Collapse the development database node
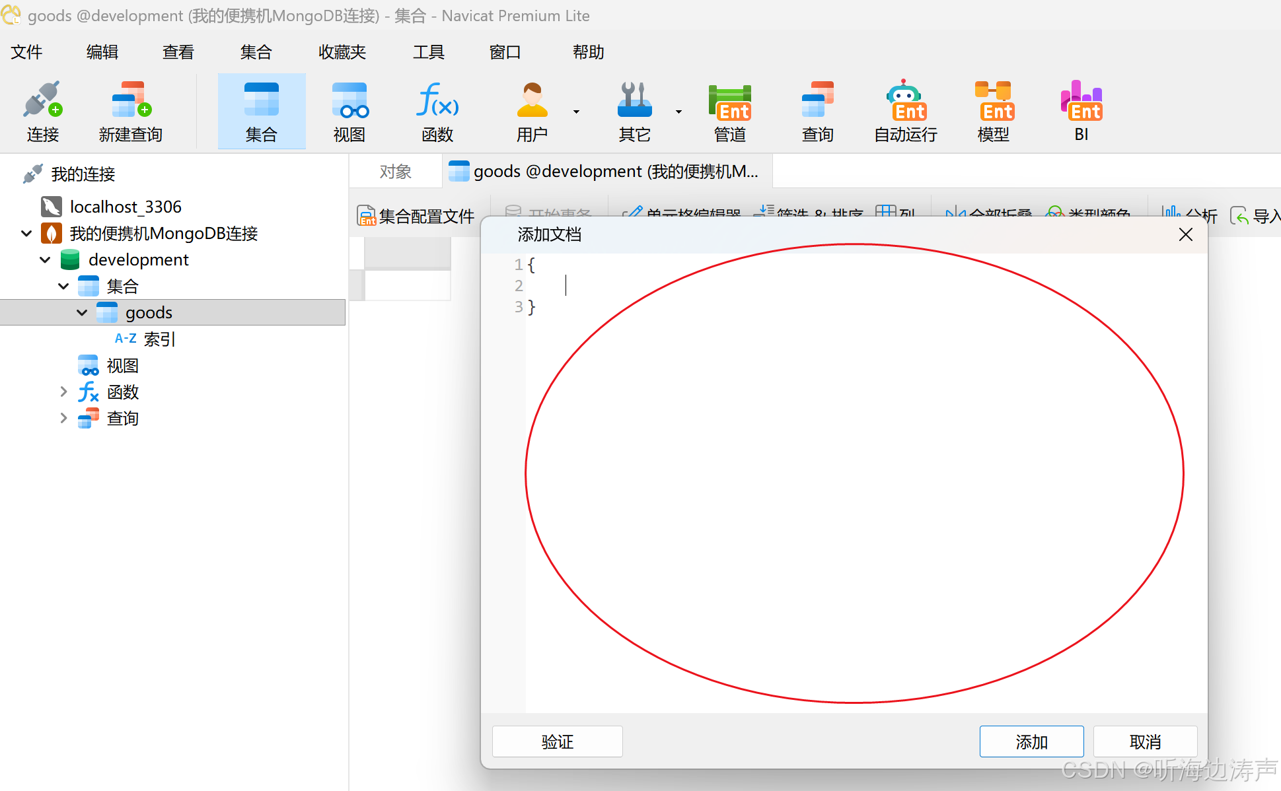The height and width of the screenshot is (791, 1281). click(x=44, y=259)
